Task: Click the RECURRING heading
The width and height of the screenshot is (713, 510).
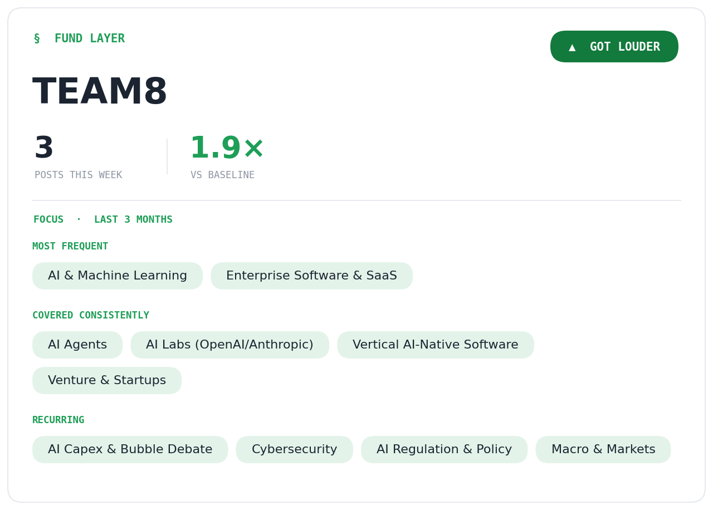Action: tap(58, 420)
